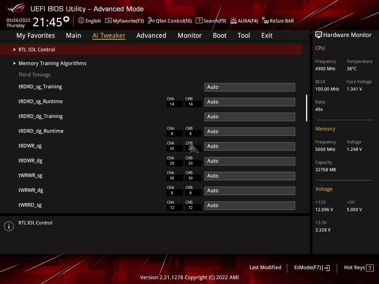Go to the Exit tab

tap(267, 35)
